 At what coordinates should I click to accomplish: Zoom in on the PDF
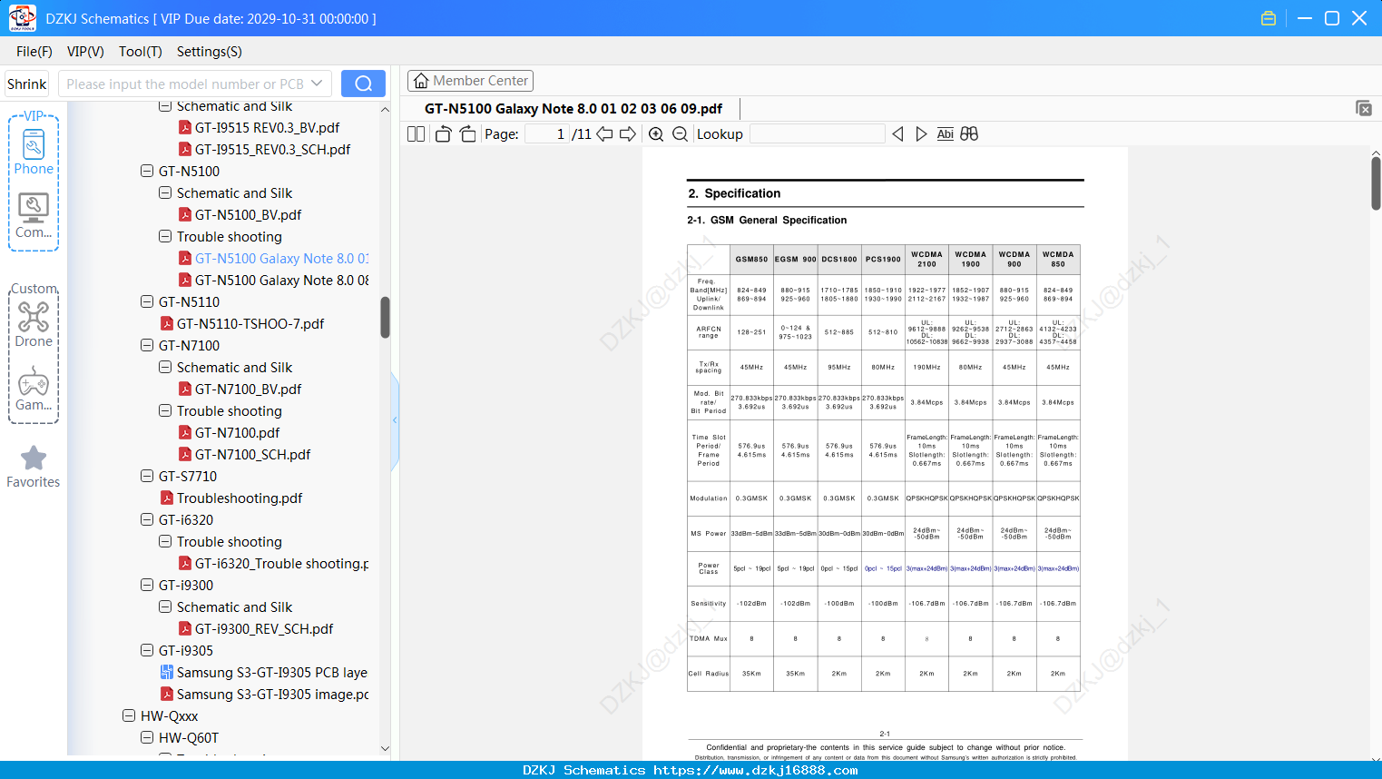(656, 134)
